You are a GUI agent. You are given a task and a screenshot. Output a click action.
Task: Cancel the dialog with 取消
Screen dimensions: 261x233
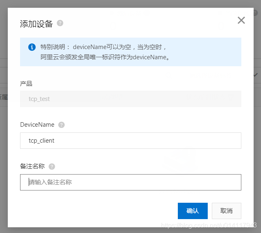pyautogui.click(x=226, y=211)
